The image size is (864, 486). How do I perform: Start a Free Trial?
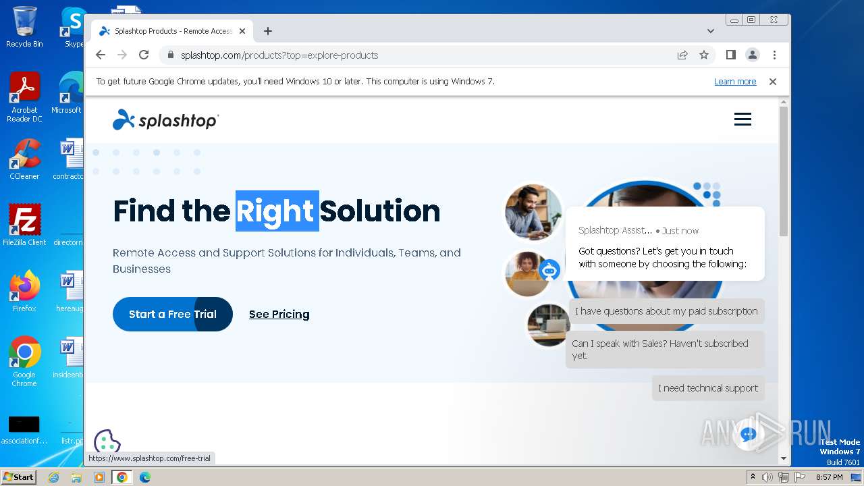173,314
